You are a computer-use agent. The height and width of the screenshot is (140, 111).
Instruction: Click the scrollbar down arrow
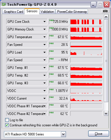tap(106, 113)
